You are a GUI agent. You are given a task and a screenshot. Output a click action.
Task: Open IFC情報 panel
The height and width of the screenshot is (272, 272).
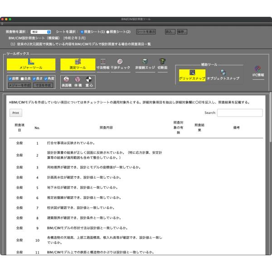click(x=257, y=71)
